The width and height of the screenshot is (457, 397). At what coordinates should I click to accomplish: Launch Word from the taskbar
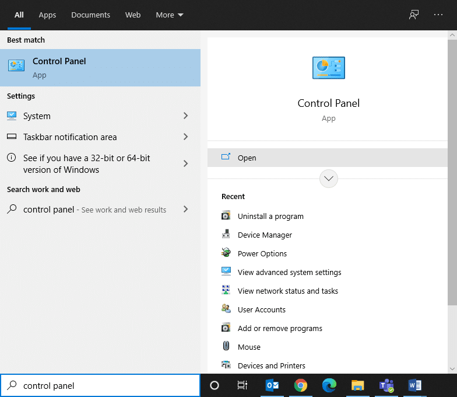tap(415, 385)
